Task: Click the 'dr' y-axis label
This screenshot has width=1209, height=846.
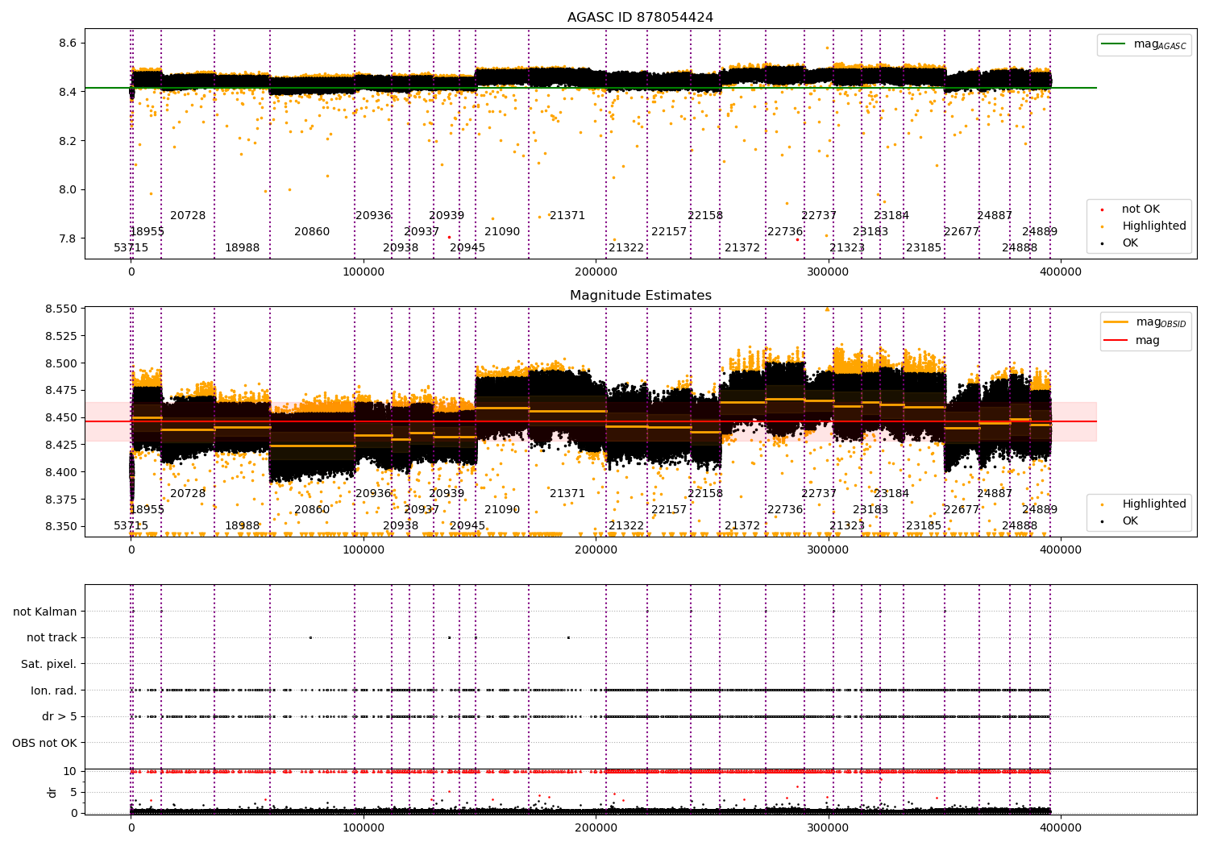Action: (x=52, y=792)
